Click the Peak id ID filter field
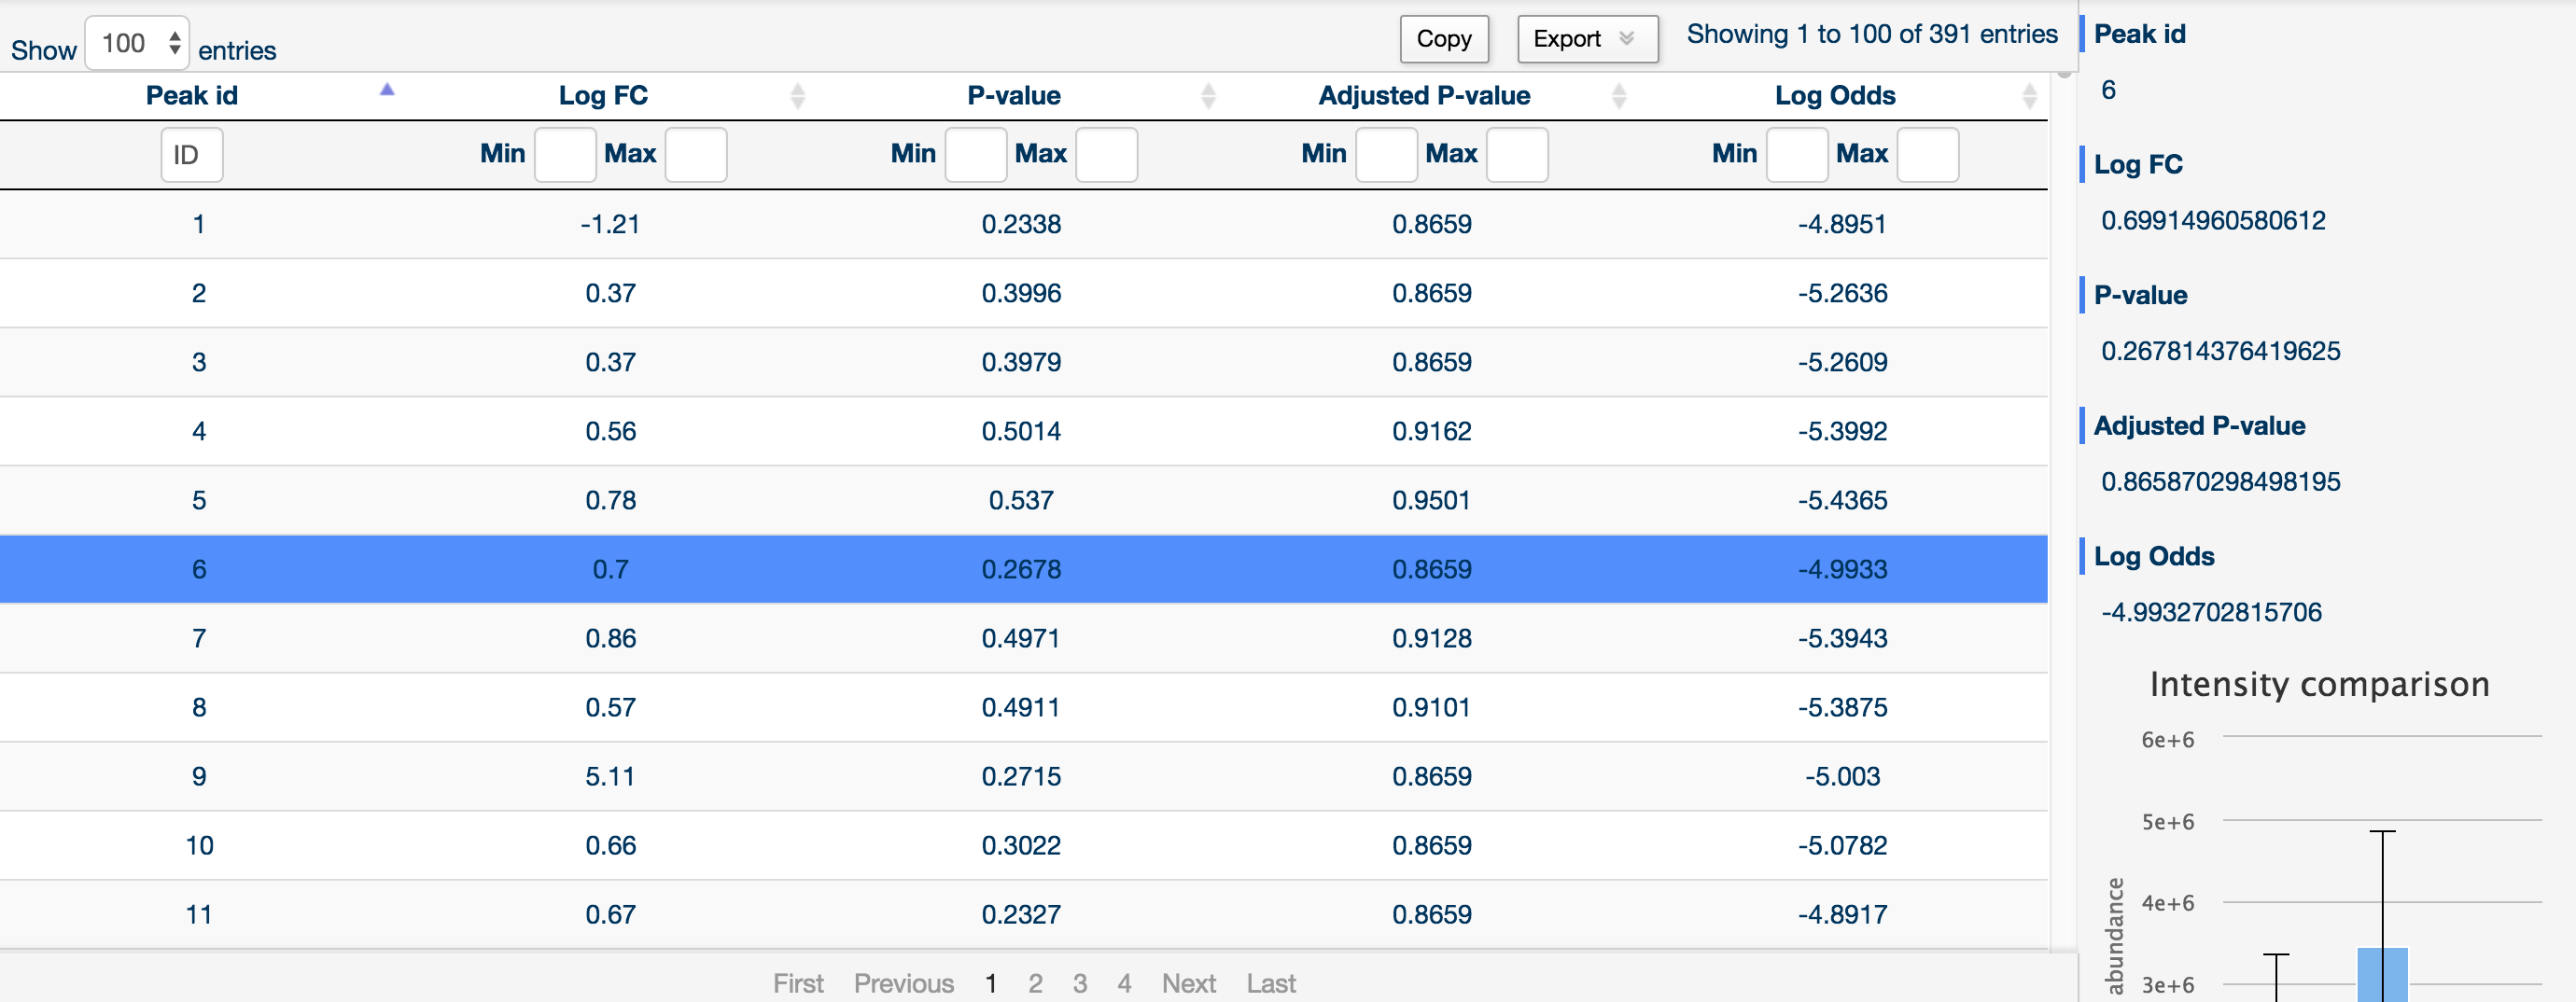This screenshot has width=2576, height=1002. click(192, 155)
